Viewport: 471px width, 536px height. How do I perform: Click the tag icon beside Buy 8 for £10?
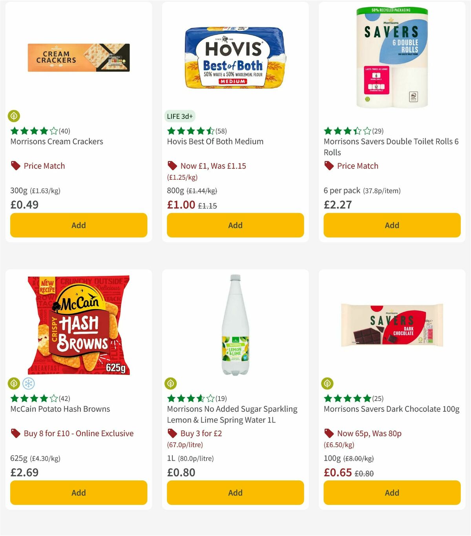pyautogui.click(x=15, y=433)
